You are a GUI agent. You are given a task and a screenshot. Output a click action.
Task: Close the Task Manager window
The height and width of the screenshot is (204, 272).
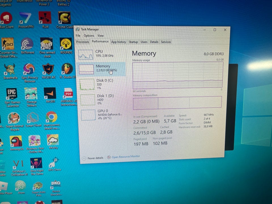tap(225, 30)
